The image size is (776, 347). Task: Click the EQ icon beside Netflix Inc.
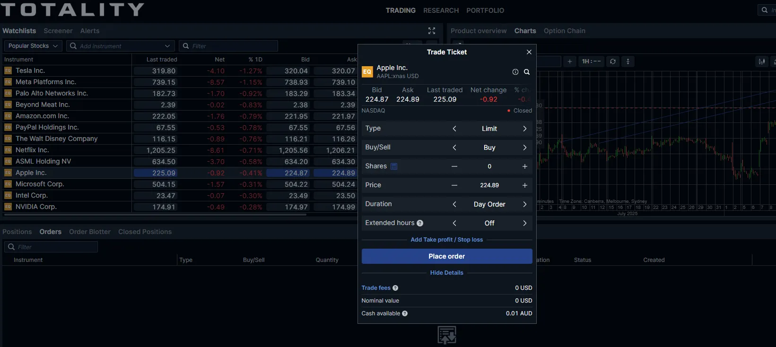8,150
